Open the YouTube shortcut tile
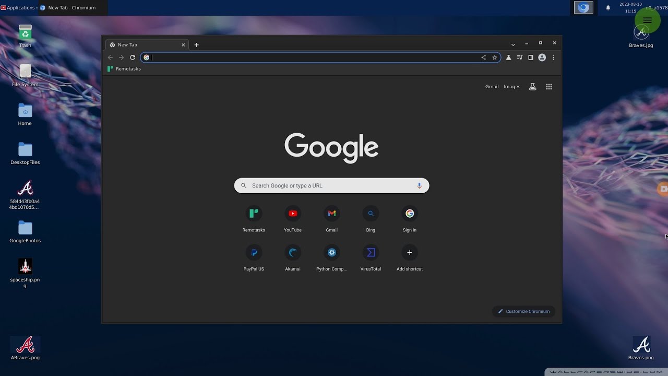The height and width of the screenshot is (376, 668). click(x=293, y=219)
